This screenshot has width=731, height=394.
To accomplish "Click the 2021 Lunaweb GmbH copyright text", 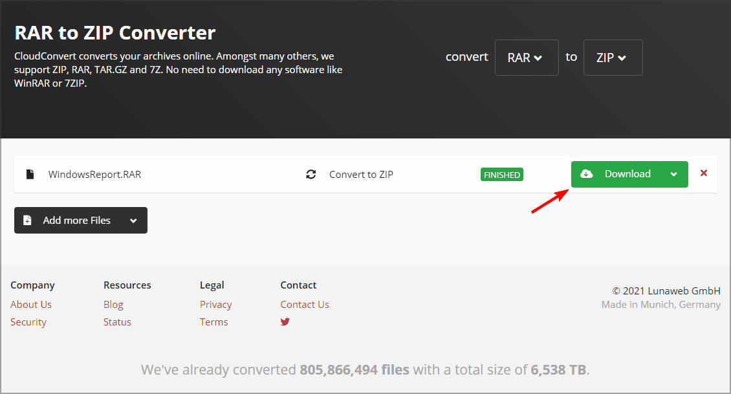I will (x=666, y=291).
